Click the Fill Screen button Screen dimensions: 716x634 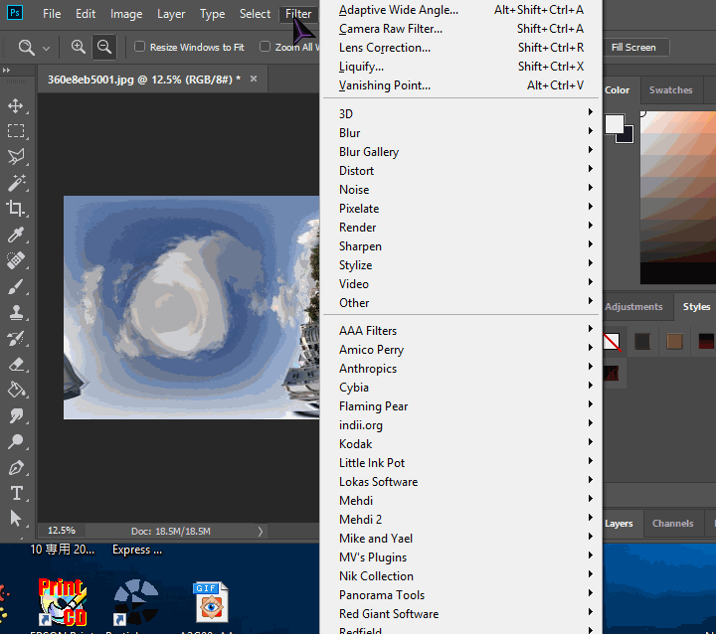coord(635,48)
